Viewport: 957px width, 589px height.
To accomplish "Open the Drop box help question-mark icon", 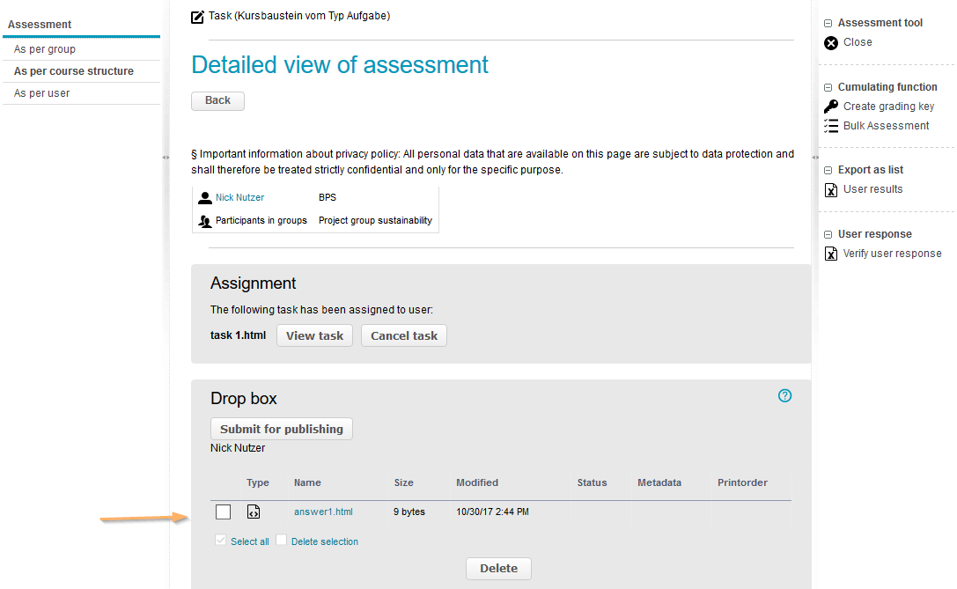I will click(x=785, y=396).
